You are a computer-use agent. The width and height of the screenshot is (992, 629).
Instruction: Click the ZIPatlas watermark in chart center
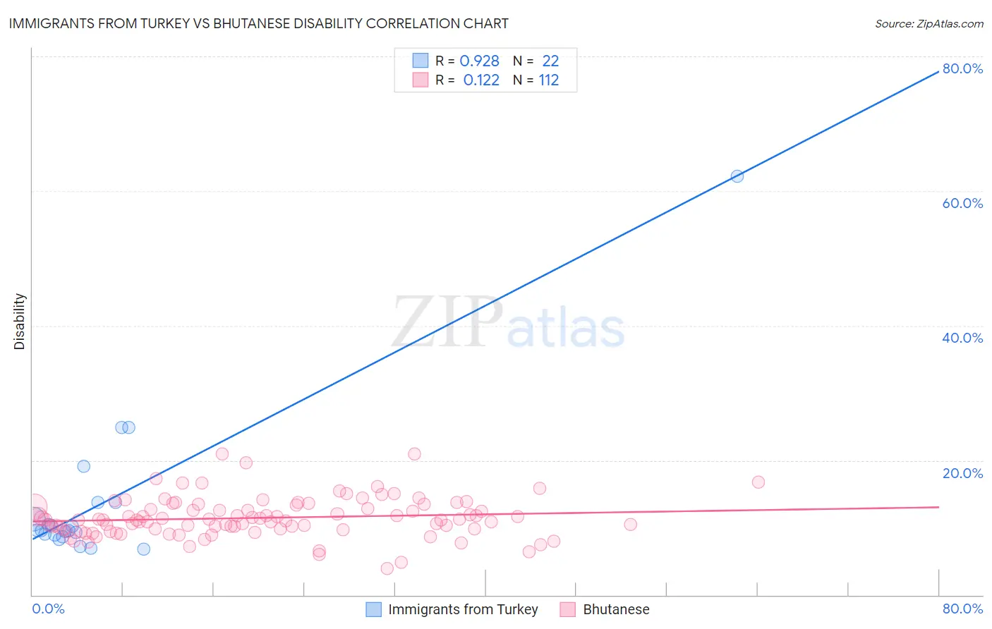click(508, 322)
